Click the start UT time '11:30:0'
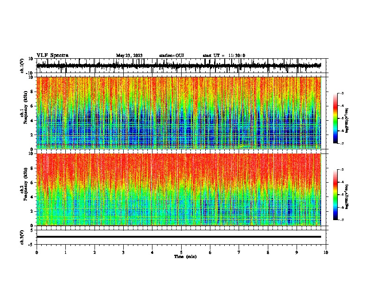This screenshot has width=367, height=283. (x=237, y=55)
